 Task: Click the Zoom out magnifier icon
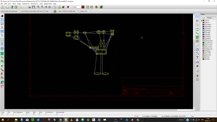click(x=42, y=7)
